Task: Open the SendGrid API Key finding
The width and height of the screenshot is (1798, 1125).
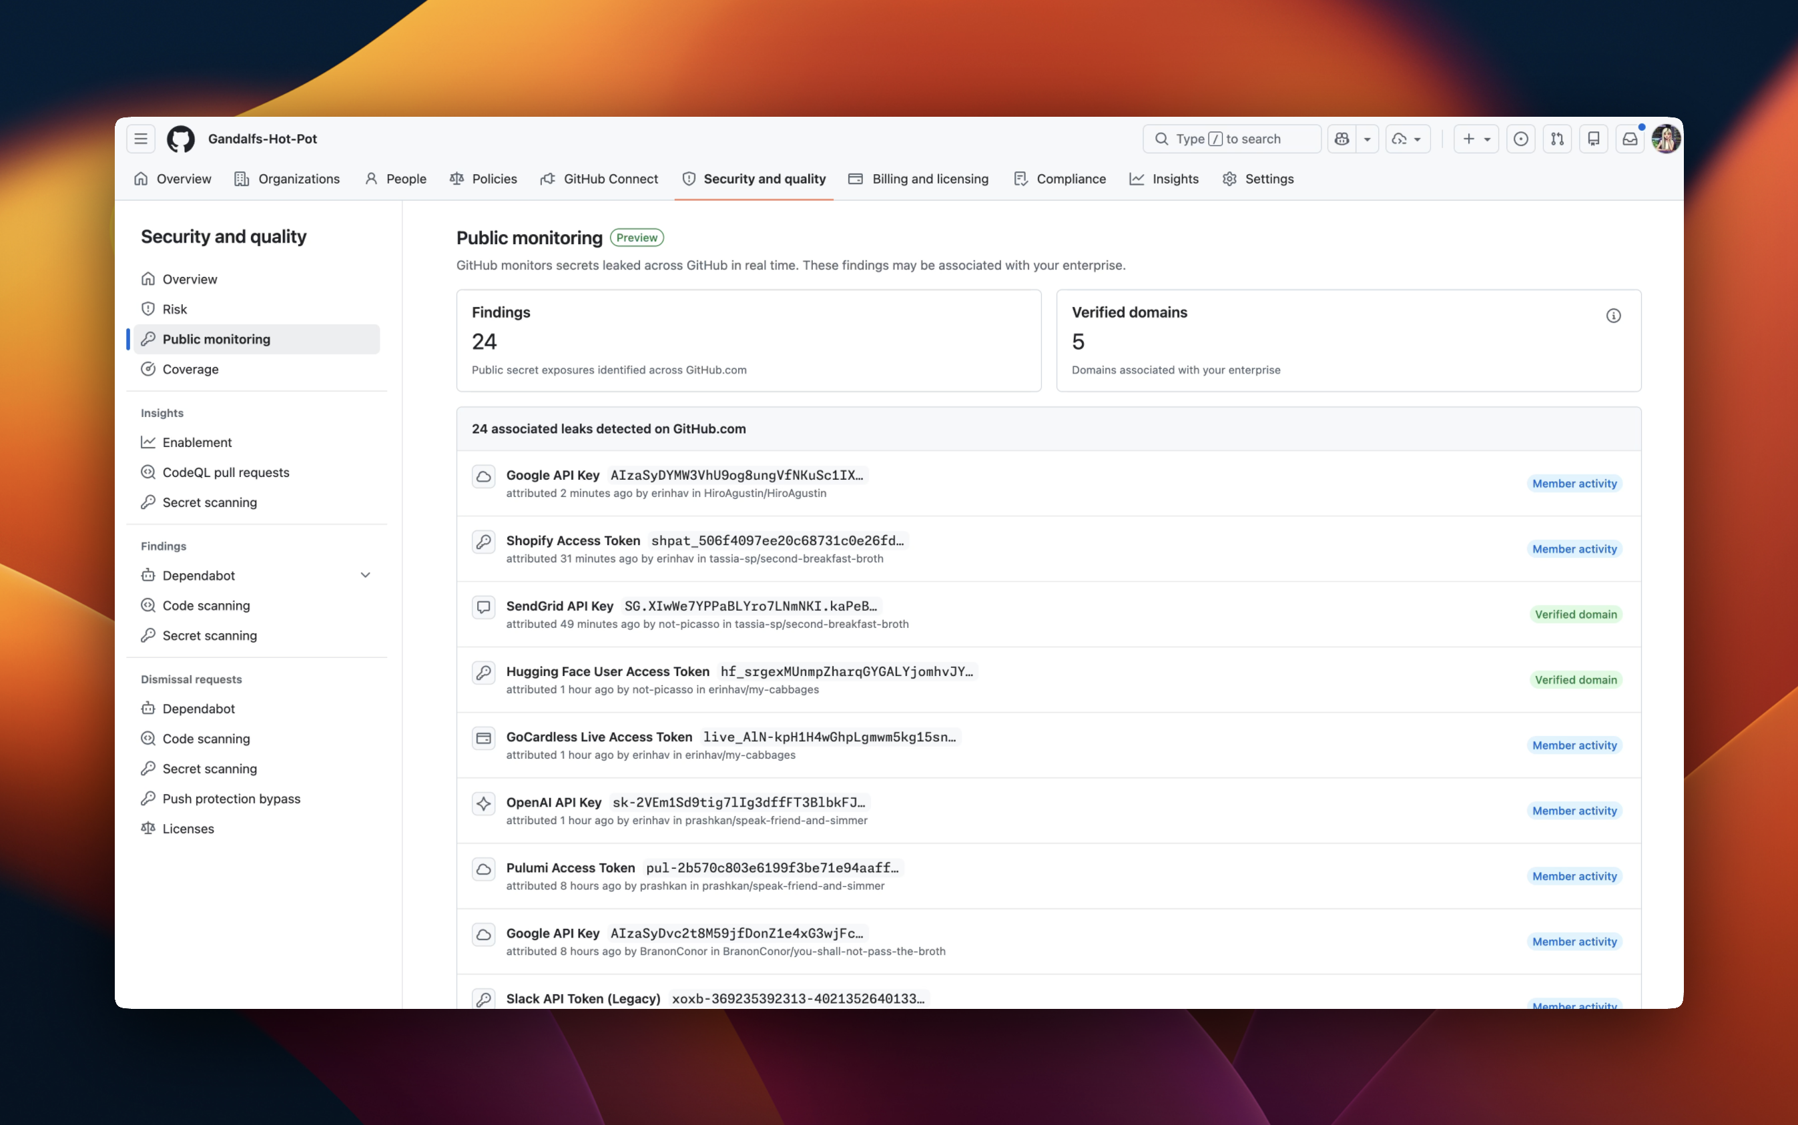Action: (560, 607)
